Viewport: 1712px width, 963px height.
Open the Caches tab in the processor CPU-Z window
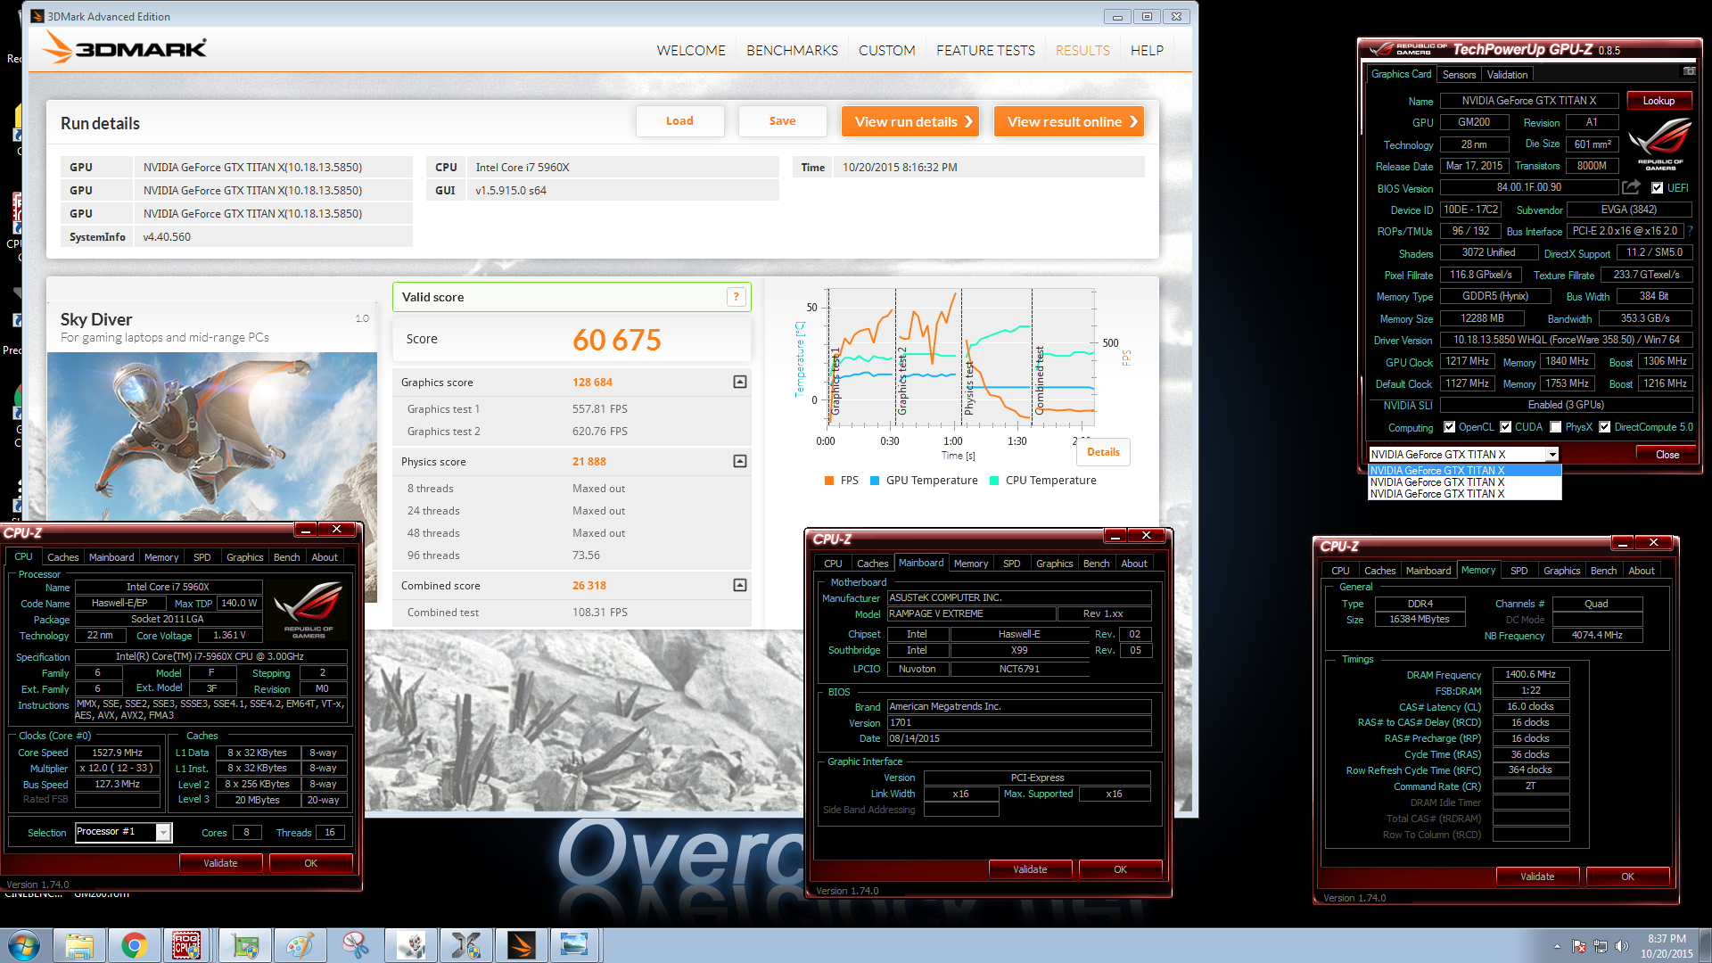[x=62, y=557]
